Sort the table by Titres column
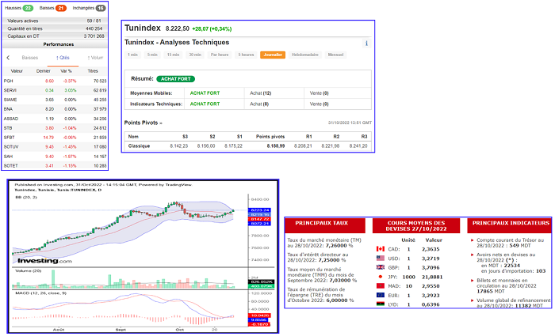555x336 pixels. pyautogui.click(x=98, y=70)
